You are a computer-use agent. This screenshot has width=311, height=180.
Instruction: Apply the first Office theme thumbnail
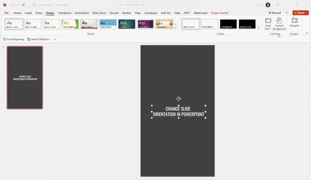pyautogui.click(x=14, y=24)
